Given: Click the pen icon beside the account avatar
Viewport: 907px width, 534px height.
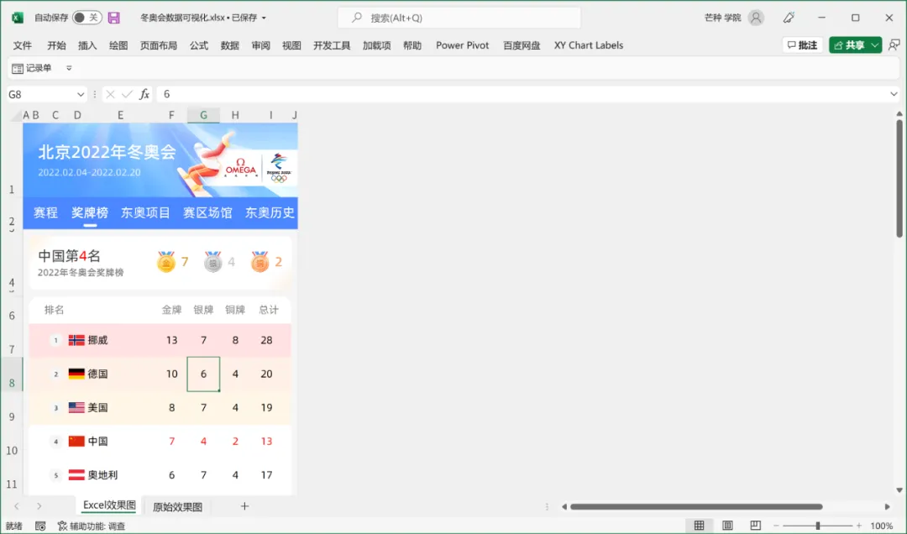Looking at the screenshot, I should 789,18.
